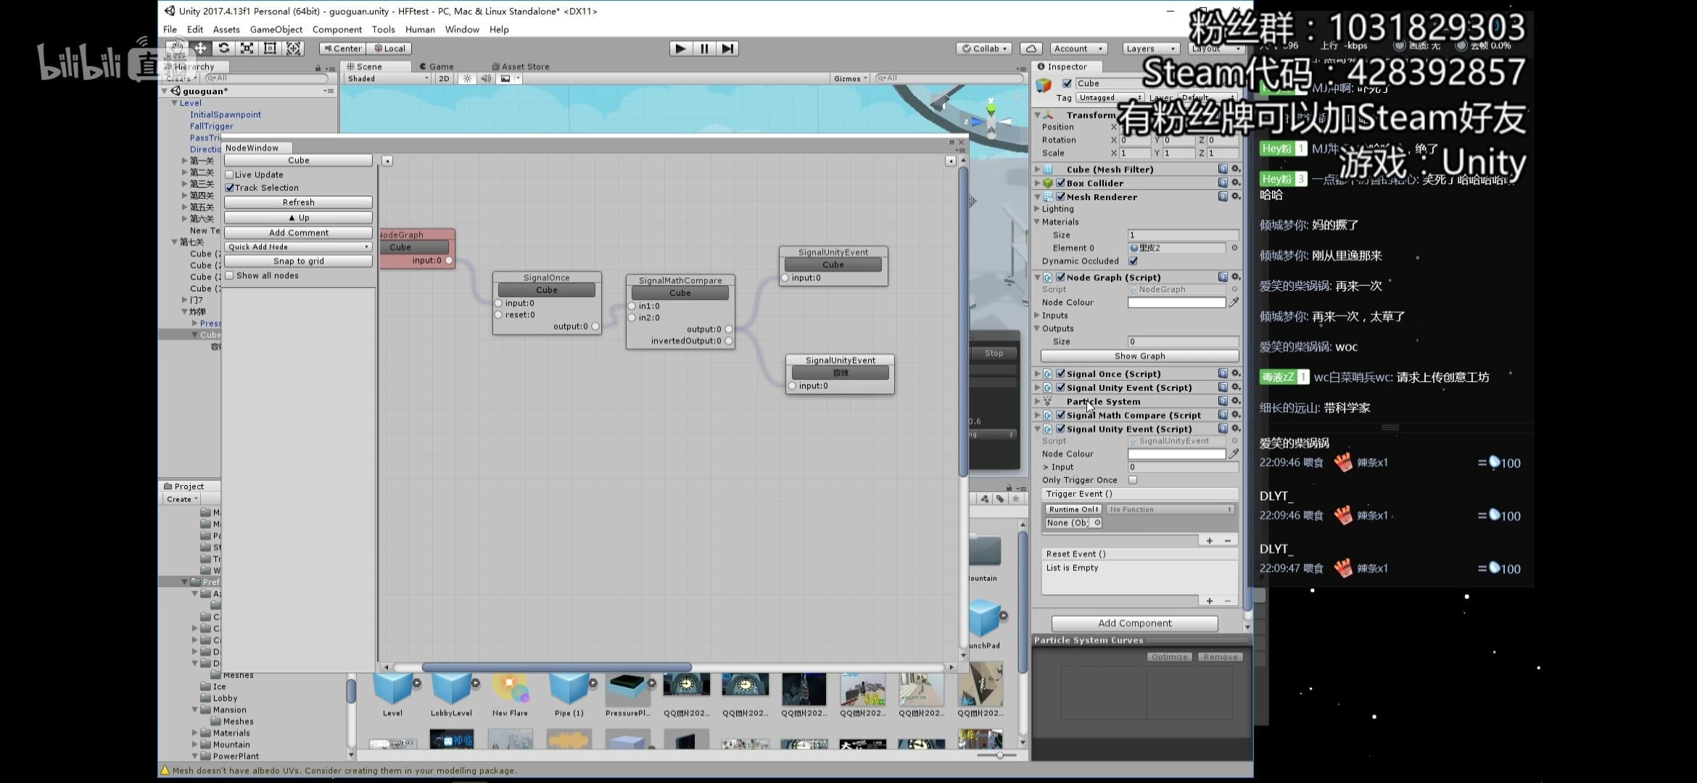Open the Human menu

click(420, 30)
